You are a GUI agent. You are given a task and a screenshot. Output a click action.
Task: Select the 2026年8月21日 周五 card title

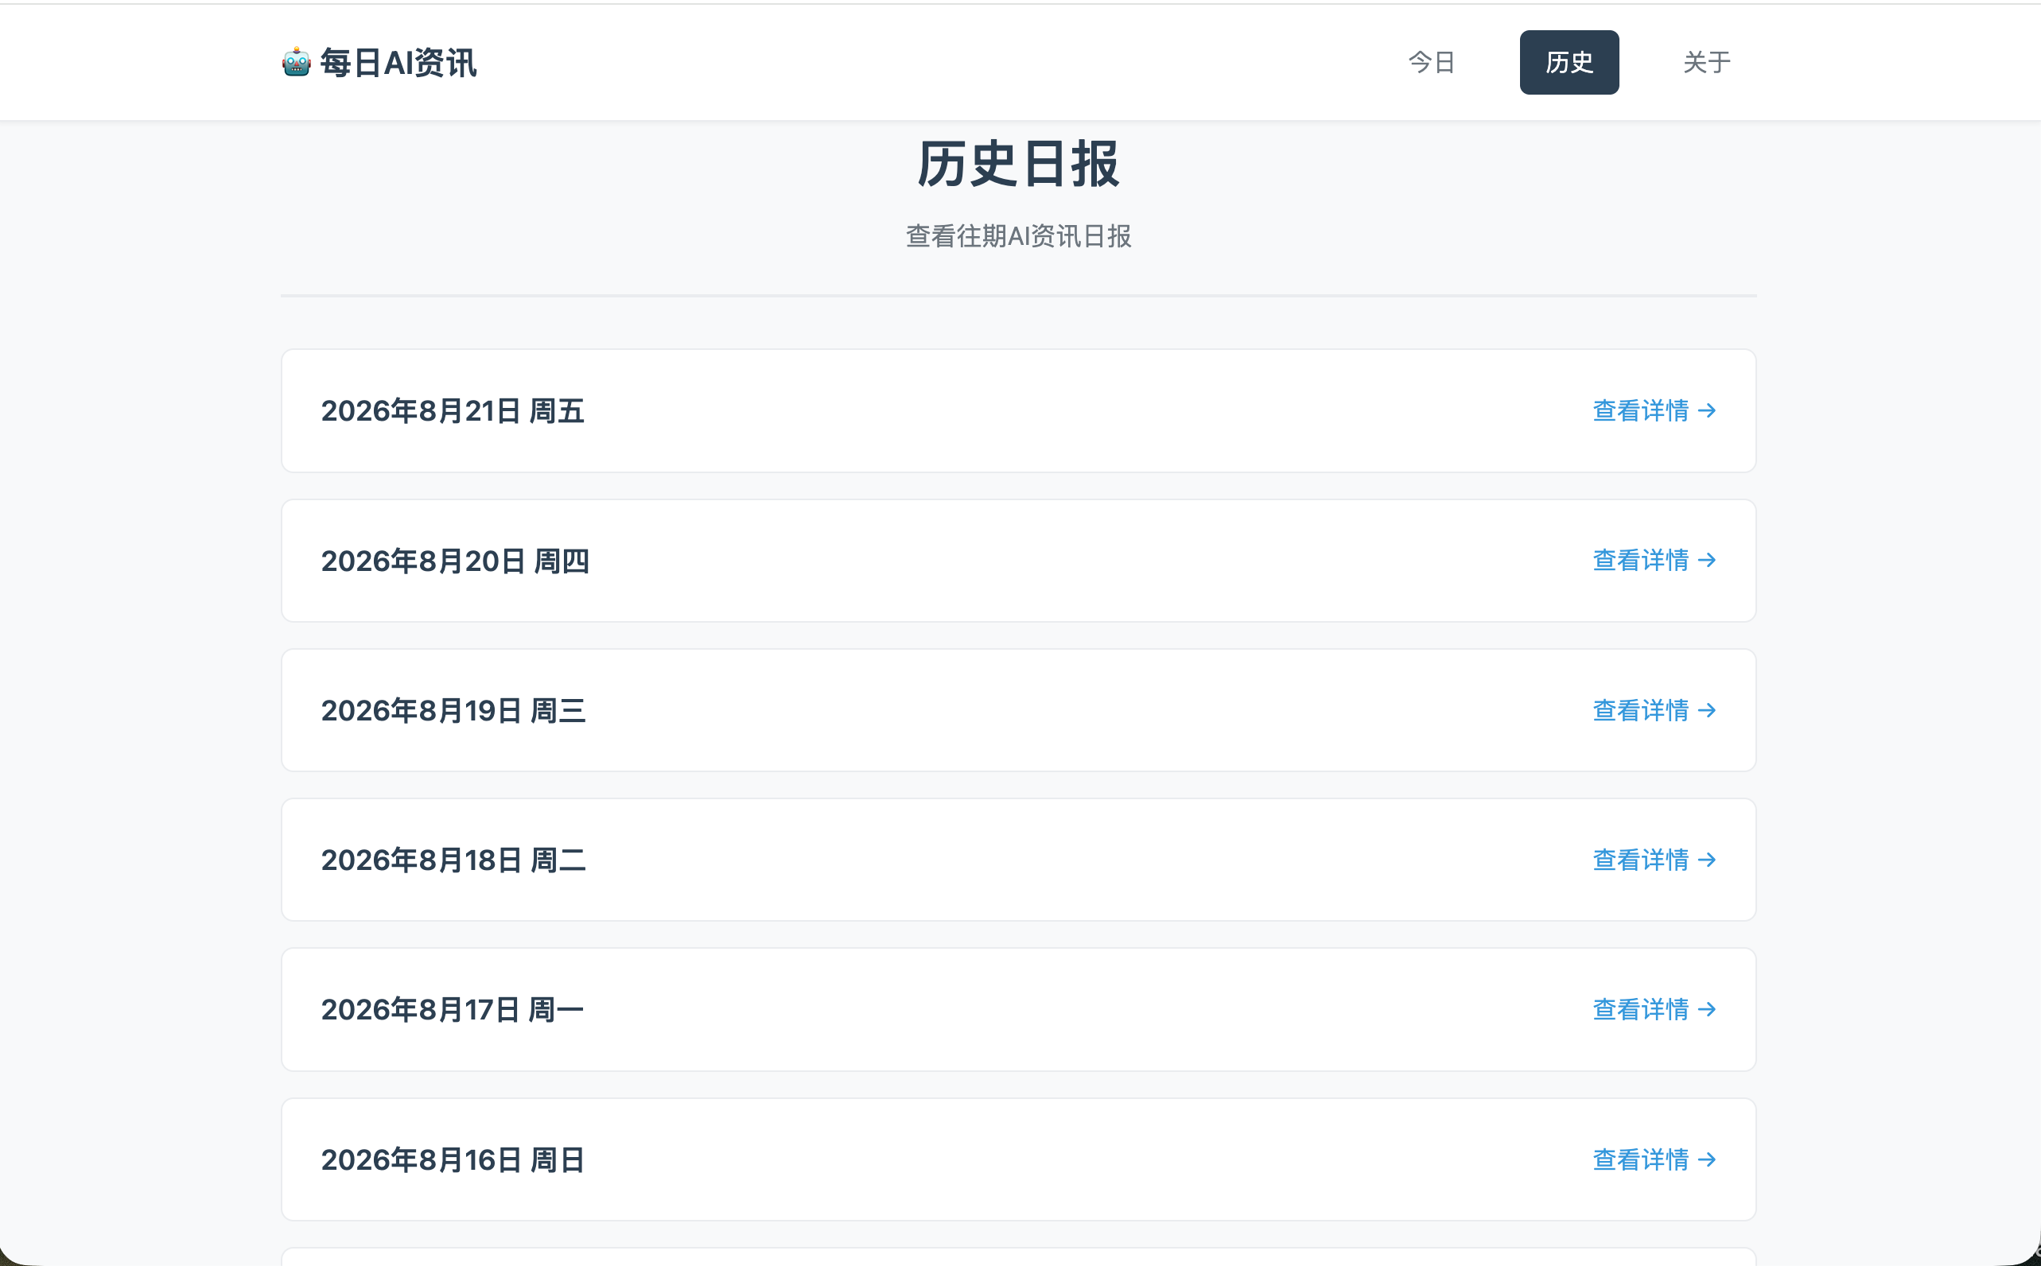pyautogui.click(x=453, y=411)
